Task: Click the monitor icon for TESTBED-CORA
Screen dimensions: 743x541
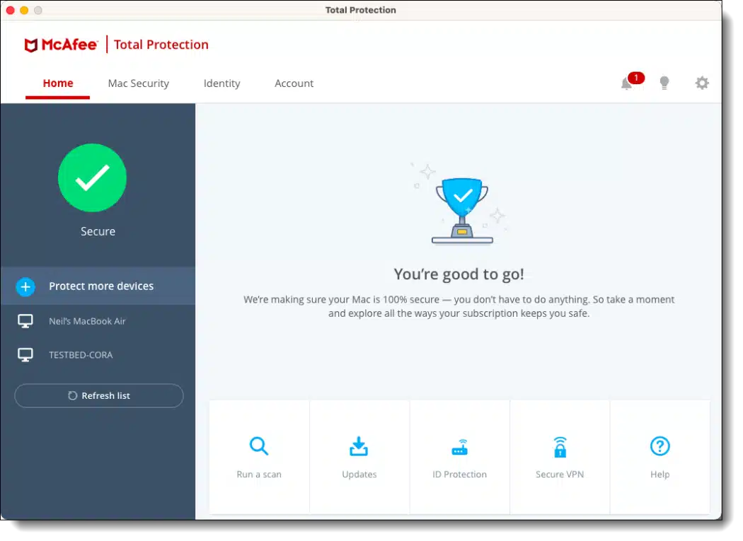Action: click(x=25, y=355)
